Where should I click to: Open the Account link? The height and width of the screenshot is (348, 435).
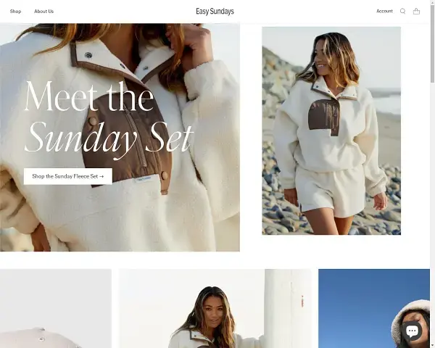384,11
